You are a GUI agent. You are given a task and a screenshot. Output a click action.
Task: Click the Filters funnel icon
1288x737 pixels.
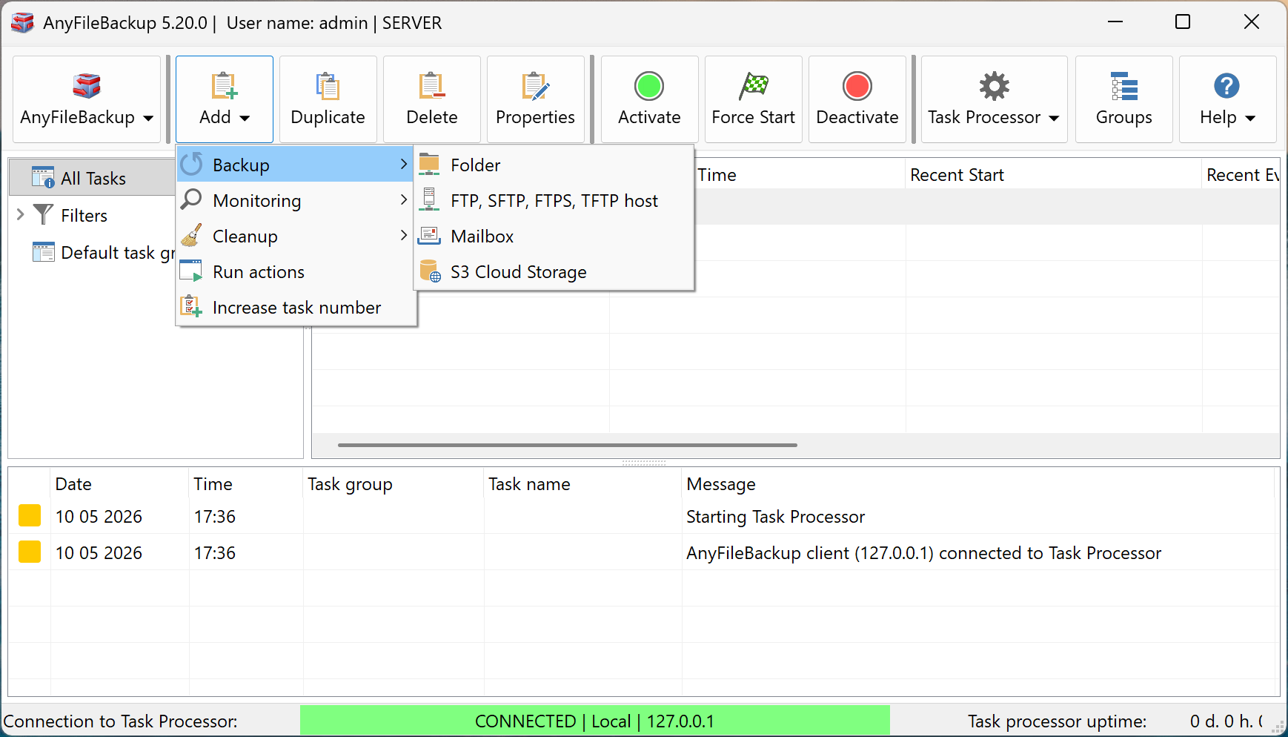tap(44, 214)
